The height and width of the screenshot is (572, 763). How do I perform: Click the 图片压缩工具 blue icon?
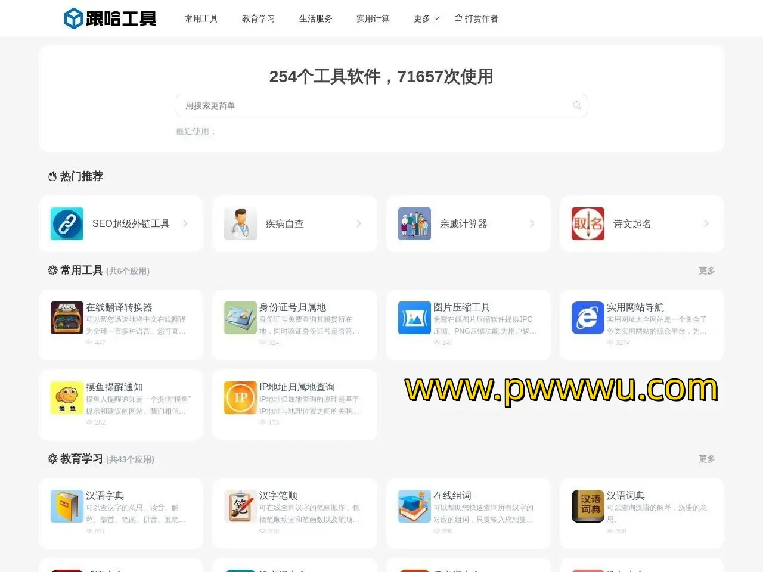coord(414,318)
